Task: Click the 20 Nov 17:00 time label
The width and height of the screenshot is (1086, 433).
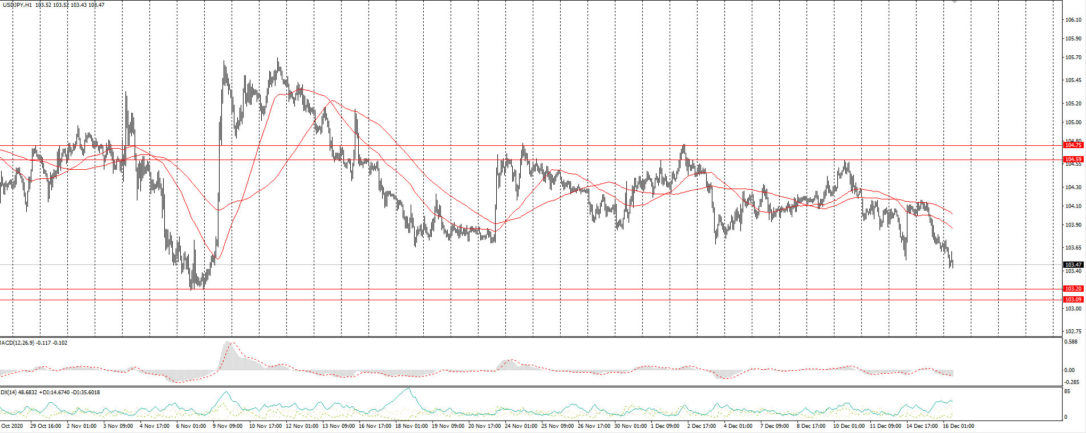Action: coord(485,426)
